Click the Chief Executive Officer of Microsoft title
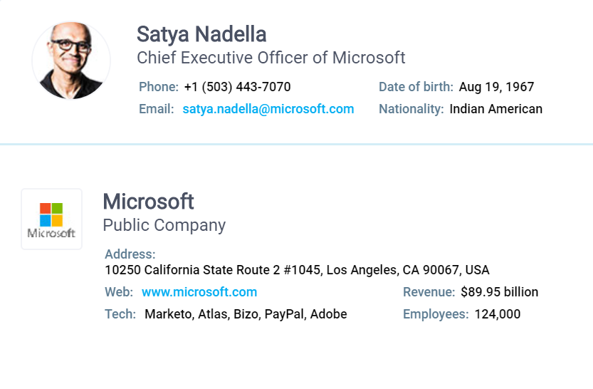Viewport: 593px width, 389px height. (x=271, y=58)
